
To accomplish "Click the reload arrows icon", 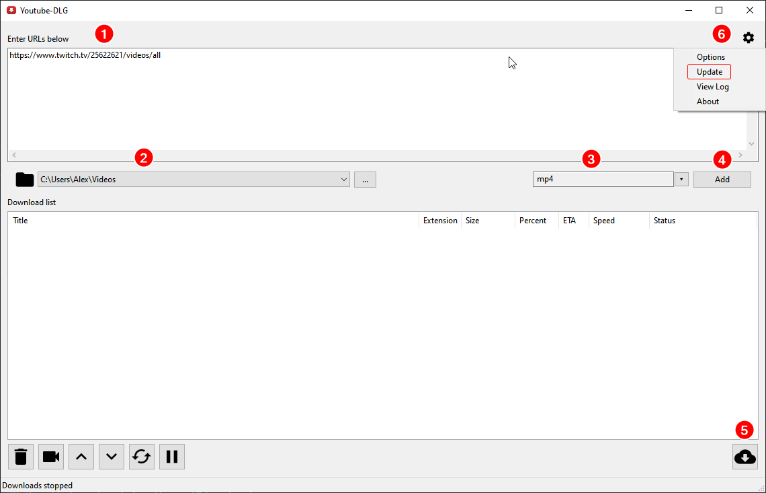I will point(142,457).
